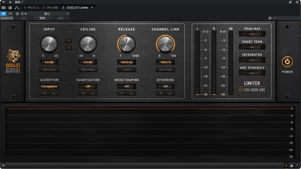Image resolution: width=301 pixels, height=169 pixels.
Task: Add a plugin with the plus icon
Action: pos(10,2)
